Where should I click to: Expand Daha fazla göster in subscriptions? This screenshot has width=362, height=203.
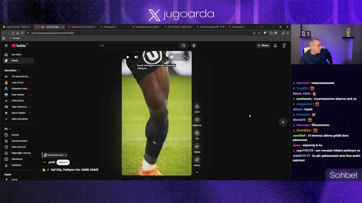pyautogui.click(x=18, y=119)
